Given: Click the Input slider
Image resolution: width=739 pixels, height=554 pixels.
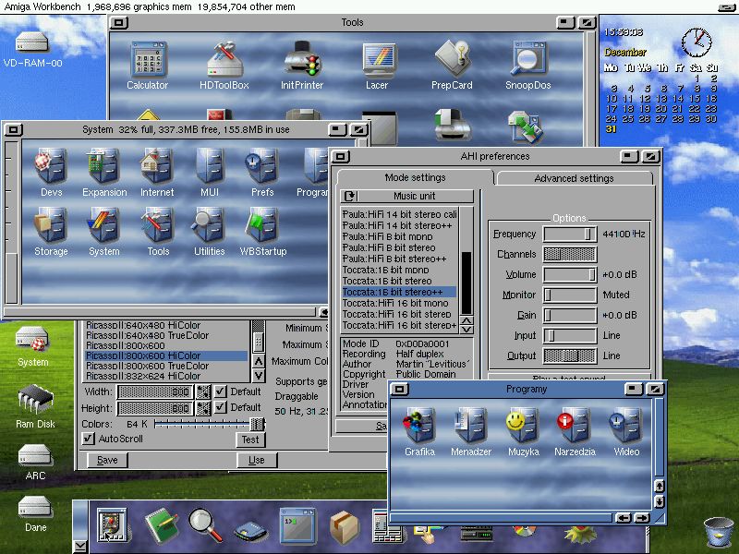Looking at the screenshot, I should (x=570, y=335).
